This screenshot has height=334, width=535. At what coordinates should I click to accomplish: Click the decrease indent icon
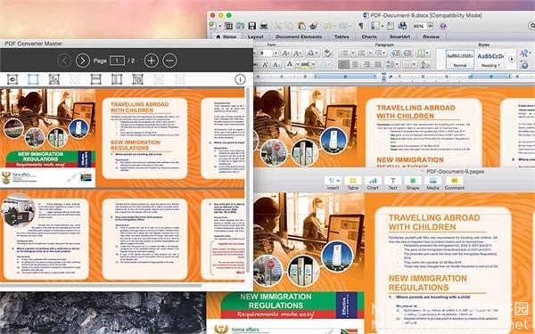pos(396,53)
